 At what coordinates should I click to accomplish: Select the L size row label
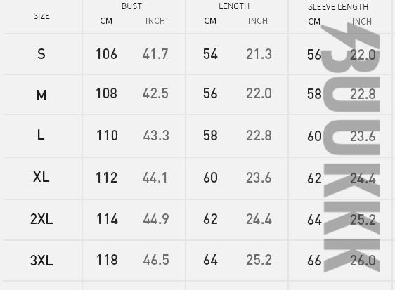coord(41,135)
